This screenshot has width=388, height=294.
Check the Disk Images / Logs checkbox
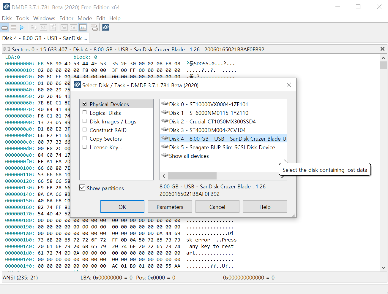[85, 121]
